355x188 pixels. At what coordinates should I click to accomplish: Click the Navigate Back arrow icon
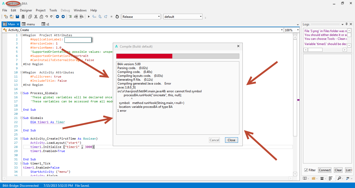[x=57, y=17]
